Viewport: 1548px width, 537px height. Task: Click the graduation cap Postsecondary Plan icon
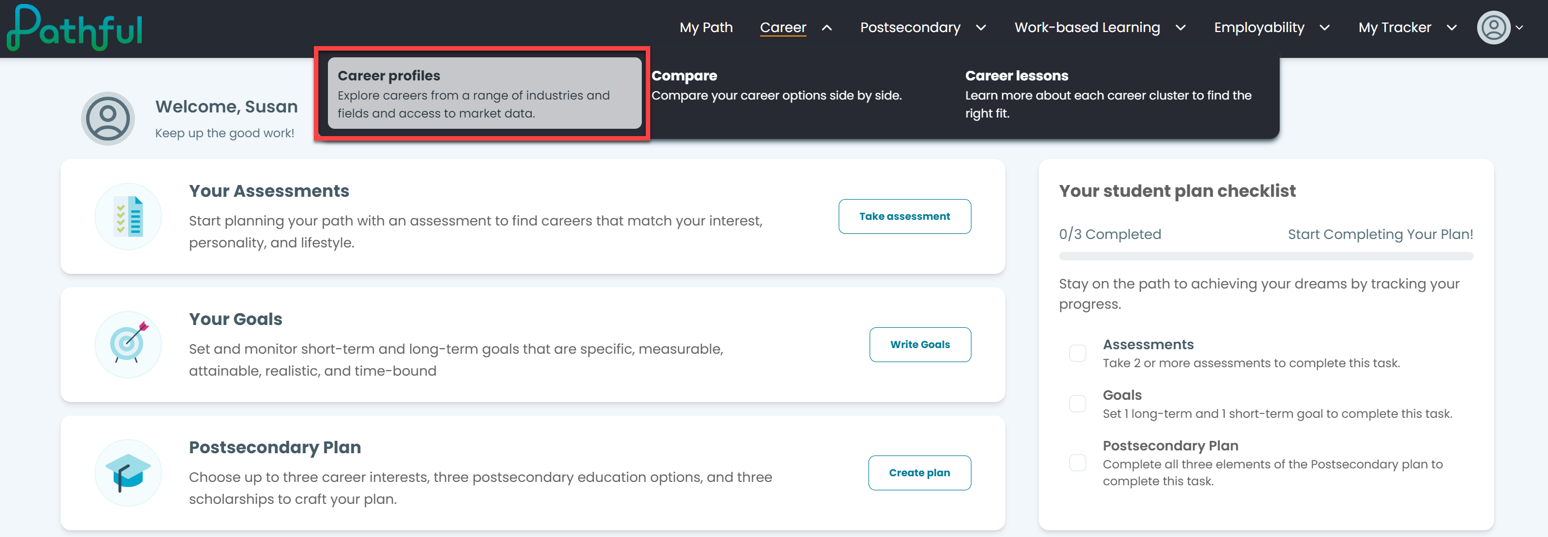point(128,473)
